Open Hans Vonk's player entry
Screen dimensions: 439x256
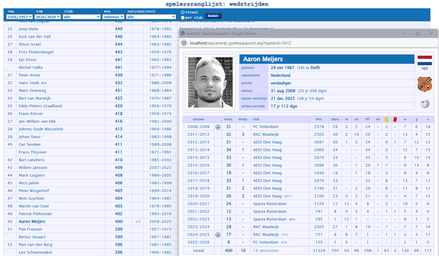[29, 83]
